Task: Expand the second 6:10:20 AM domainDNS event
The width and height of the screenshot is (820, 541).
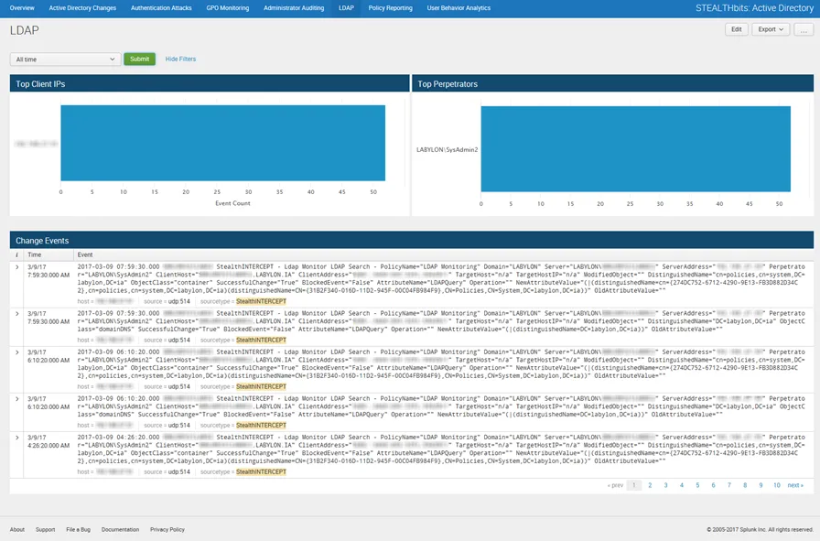Action: pyautogui.click(x=16, y=399)
